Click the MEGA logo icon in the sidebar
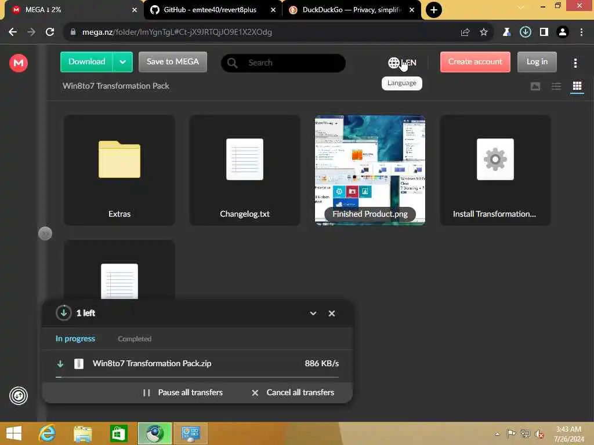This screenshot has height=445, width=594. (18, 63)
